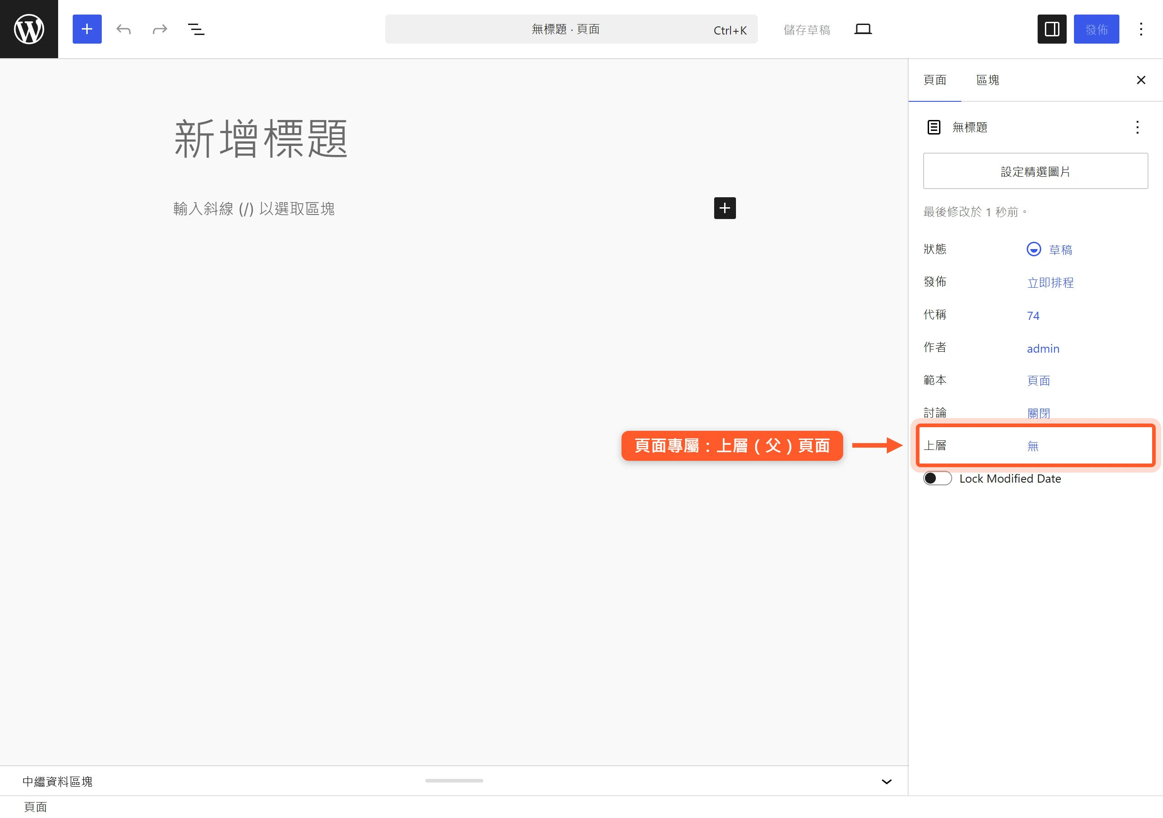
Task: Click the 發佈 publish button
Action: tap(1096, 29)
